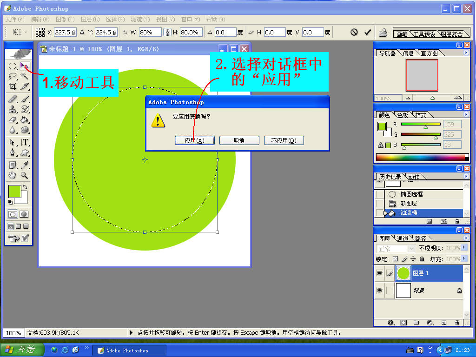Open the 填充 fill slider arrow
476x357 pixels.
pos(464,259)
